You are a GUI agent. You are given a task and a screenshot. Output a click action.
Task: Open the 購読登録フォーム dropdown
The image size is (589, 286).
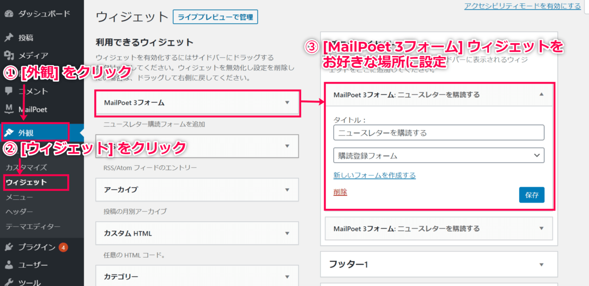tap(439, 155)
